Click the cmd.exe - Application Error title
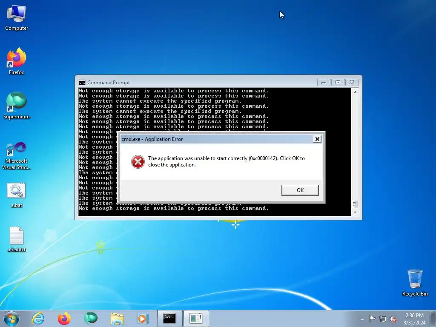This screenshot has height=327, width=436. coord(152,139)
